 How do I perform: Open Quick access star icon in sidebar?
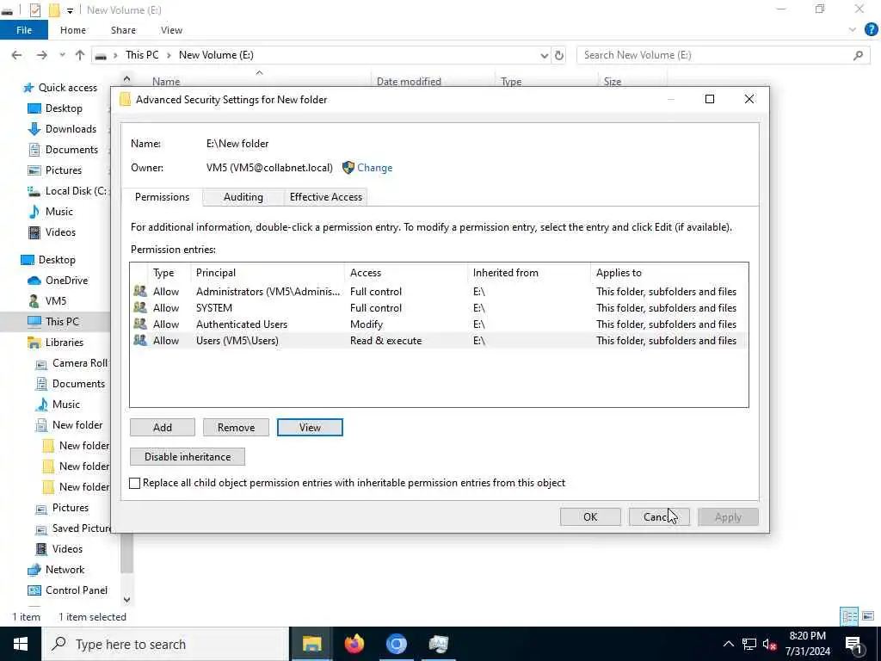click(28, 88)
